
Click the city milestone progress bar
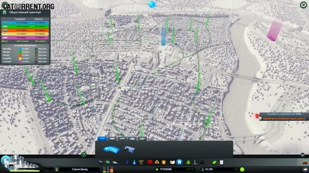25,171
